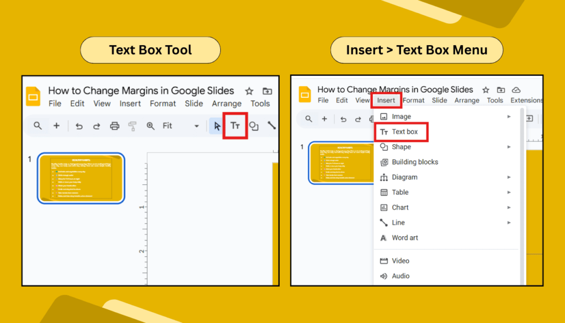Click the redo arrow in left screenshot toolbar

pyautogui.click(x=96, y=126)
